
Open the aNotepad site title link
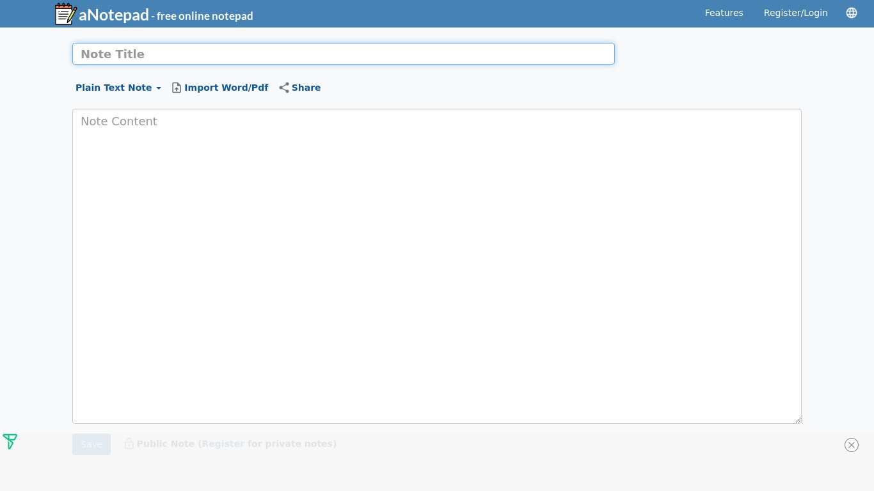point(114,15)
